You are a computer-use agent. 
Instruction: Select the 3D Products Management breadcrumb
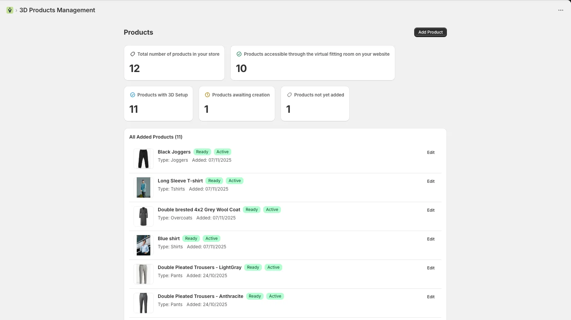click(57, 10)
